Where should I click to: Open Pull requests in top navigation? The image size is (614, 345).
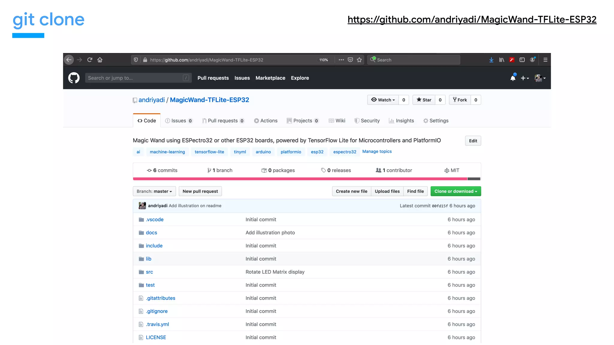coord(213,78)
